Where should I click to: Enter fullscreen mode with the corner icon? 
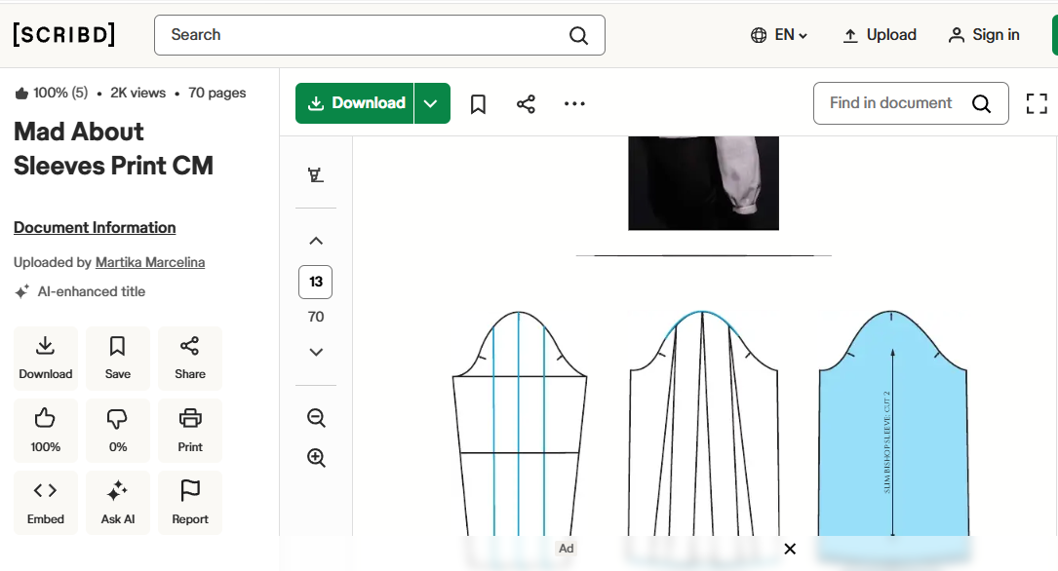(1037, 104)
